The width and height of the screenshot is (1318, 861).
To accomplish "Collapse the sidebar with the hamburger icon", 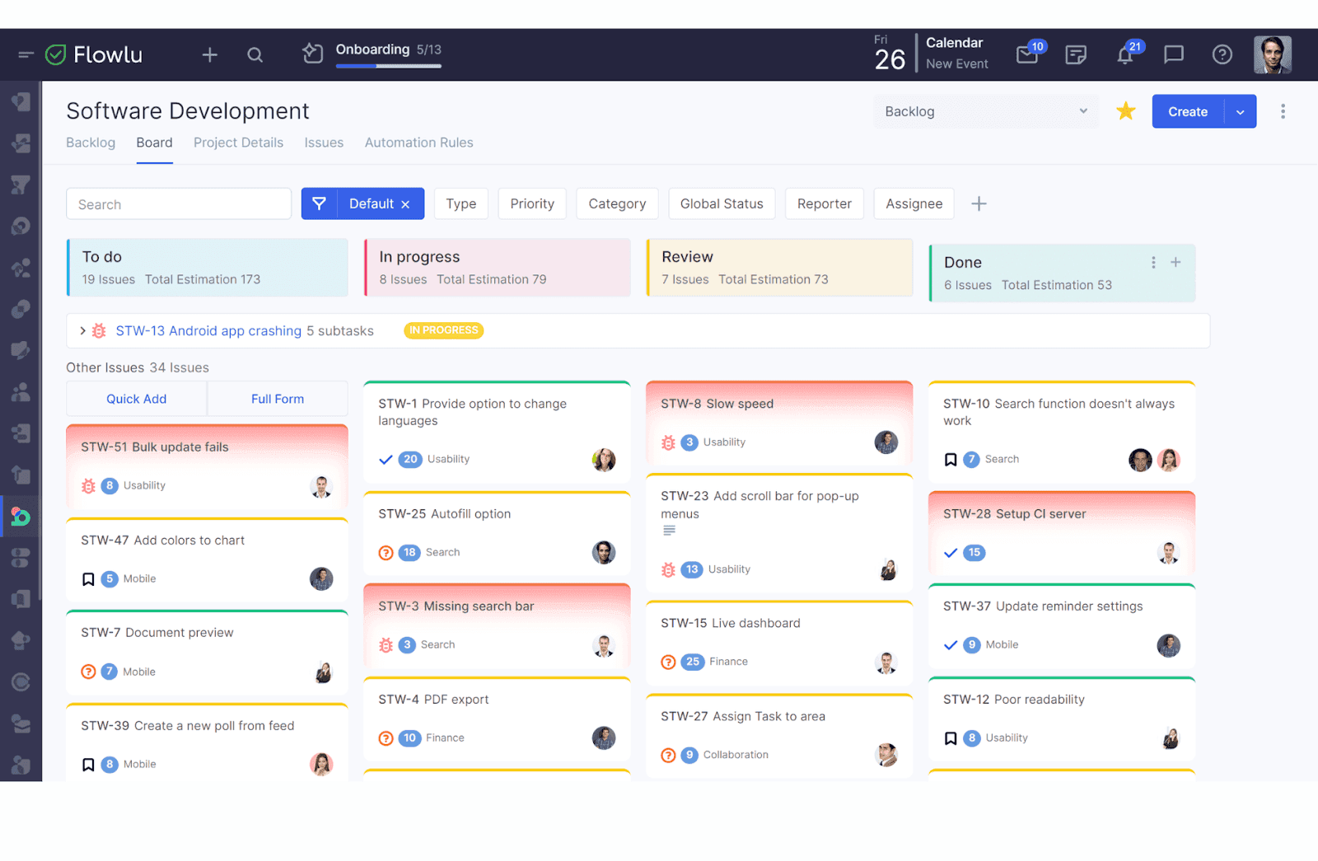I will point(25,54).
